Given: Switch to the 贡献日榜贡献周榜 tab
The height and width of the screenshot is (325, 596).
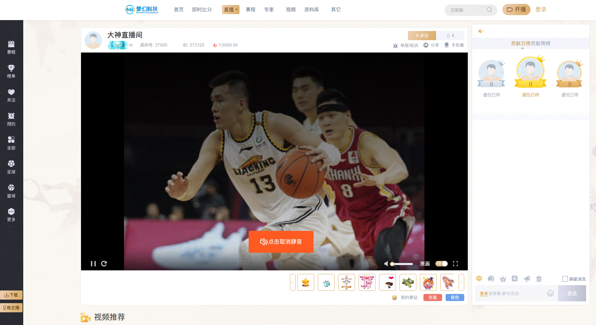Looking at the screenshot, I should pos(530,43).
